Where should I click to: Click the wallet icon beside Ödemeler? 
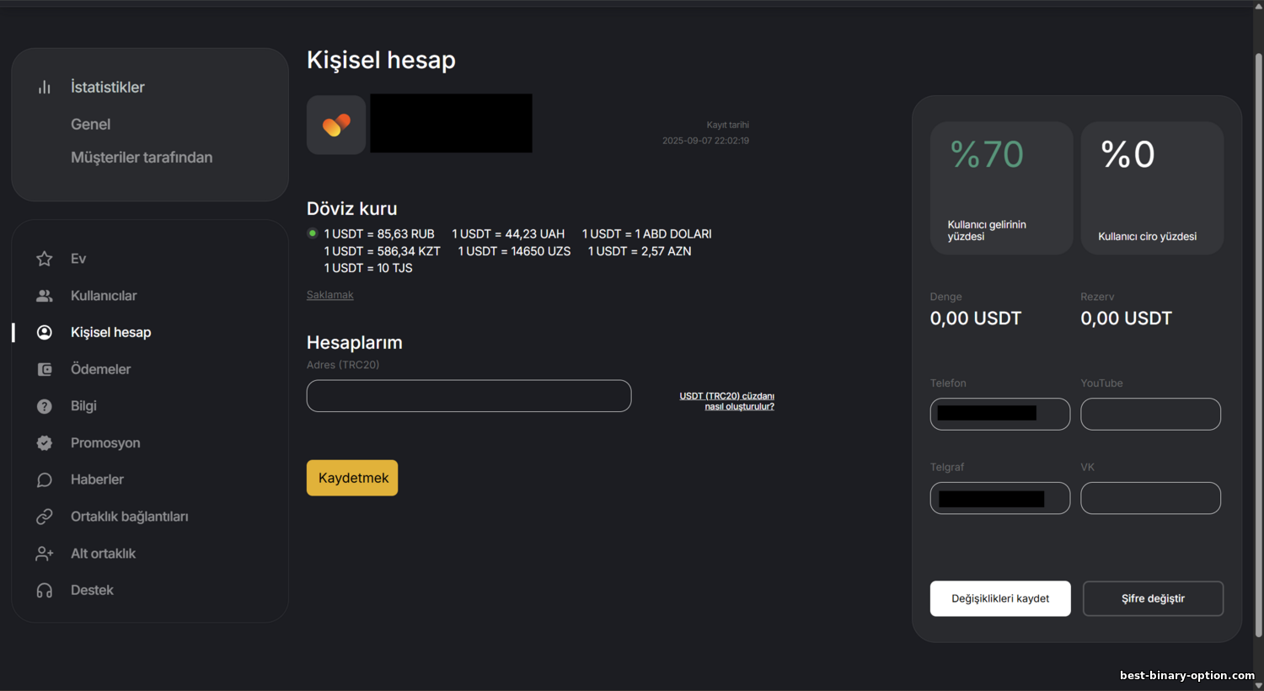[45, 369]
